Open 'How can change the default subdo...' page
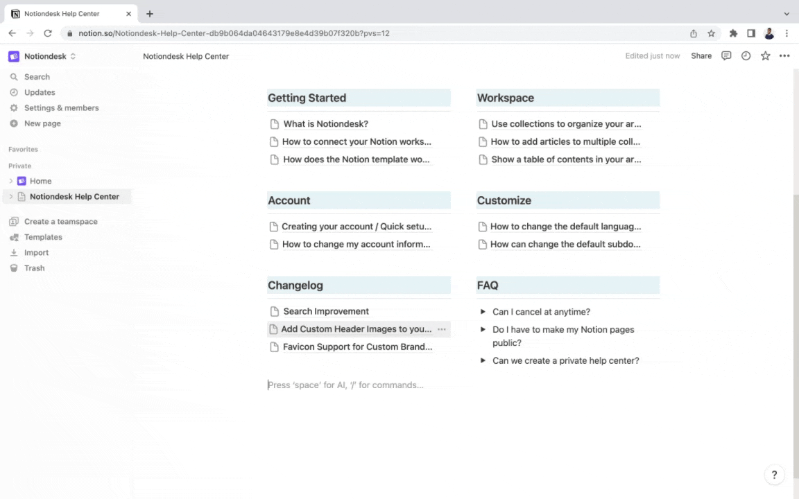 [x=565, y=245]
